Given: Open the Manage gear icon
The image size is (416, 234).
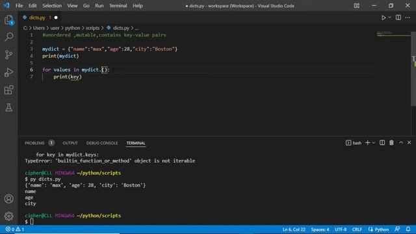Looking at the screenshot, I should tap(8, 216).
